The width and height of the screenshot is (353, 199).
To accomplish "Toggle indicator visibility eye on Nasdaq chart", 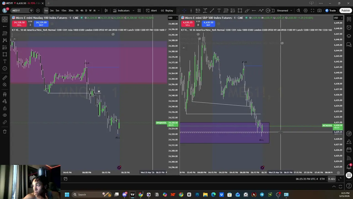I will tap(113, 34).
